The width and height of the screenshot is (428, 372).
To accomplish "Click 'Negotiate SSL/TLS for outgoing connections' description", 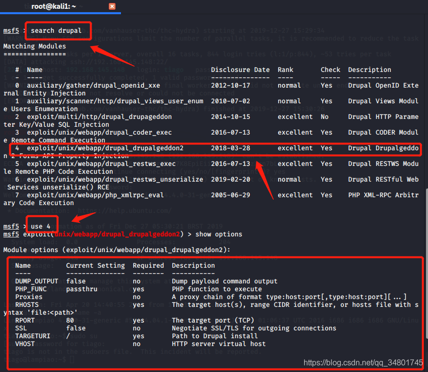I will 254,328.
